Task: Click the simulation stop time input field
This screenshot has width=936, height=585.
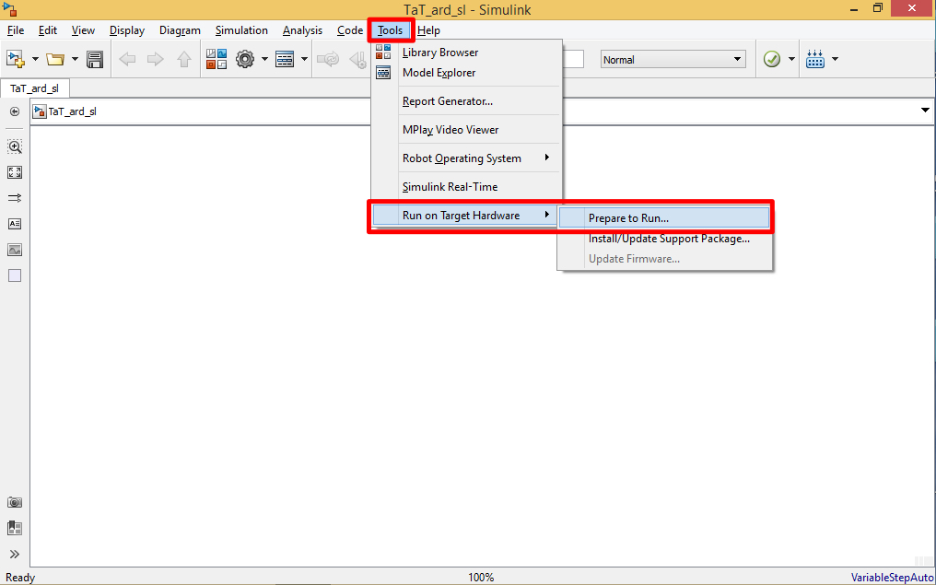Action: 572,59
